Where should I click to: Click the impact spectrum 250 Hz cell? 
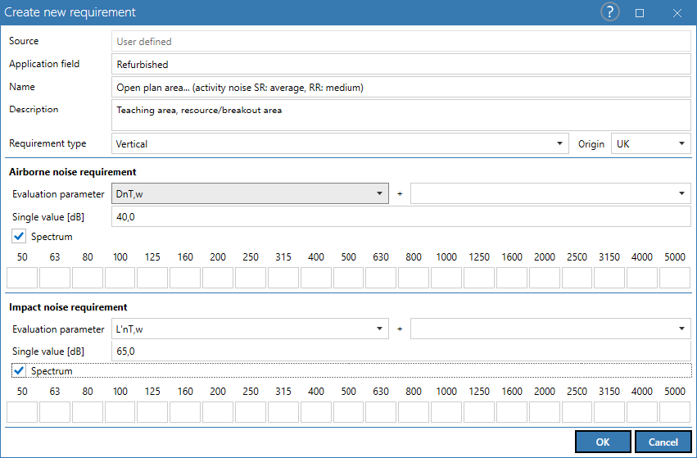[x=251, y=412]
